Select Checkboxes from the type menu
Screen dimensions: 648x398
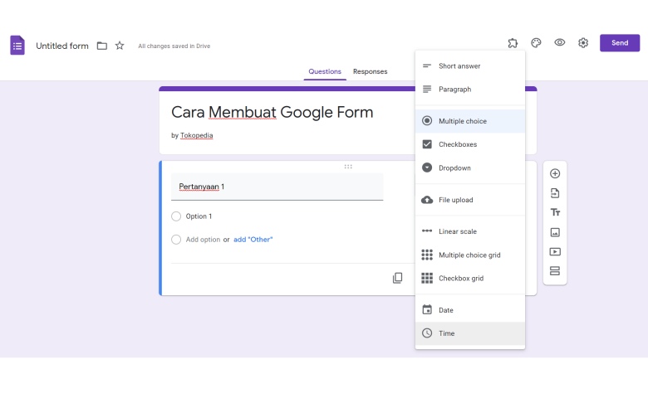point(470,144)
